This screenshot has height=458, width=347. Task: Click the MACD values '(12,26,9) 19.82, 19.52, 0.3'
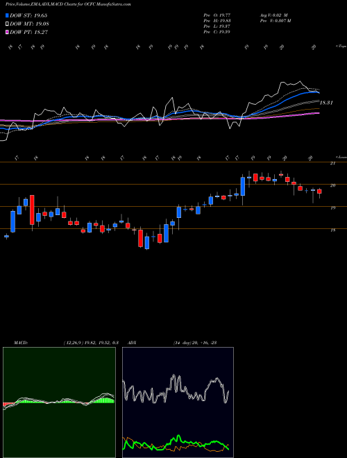[91, 343]
